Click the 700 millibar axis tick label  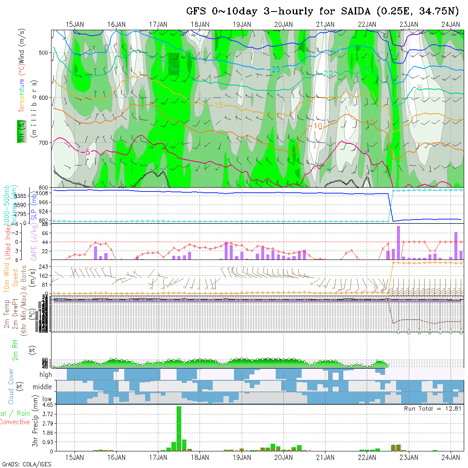point(43,143)
